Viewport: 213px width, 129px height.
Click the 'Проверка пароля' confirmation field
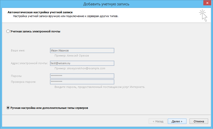(x=82, y=82)
